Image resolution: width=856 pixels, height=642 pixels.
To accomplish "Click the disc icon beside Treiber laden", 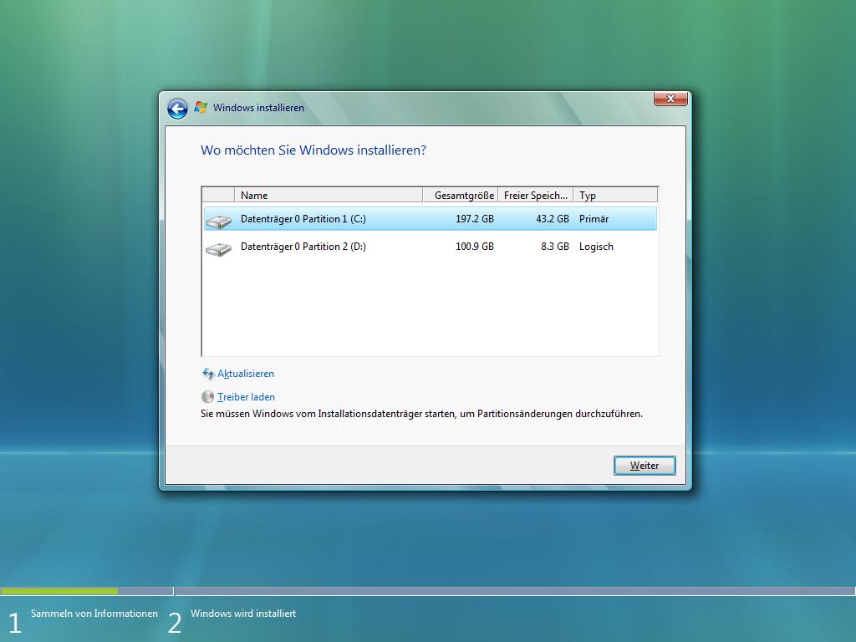I will click(207, 397).
